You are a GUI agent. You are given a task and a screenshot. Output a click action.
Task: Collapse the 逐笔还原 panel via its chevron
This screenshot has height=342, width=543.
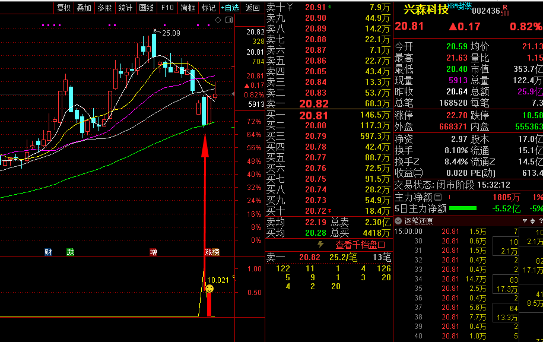pyautogui.click(x=398, y=221)
